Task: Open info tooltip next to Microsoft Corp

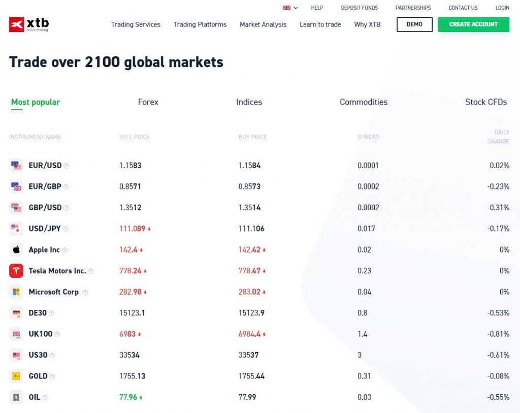Action: coord(85,292)
